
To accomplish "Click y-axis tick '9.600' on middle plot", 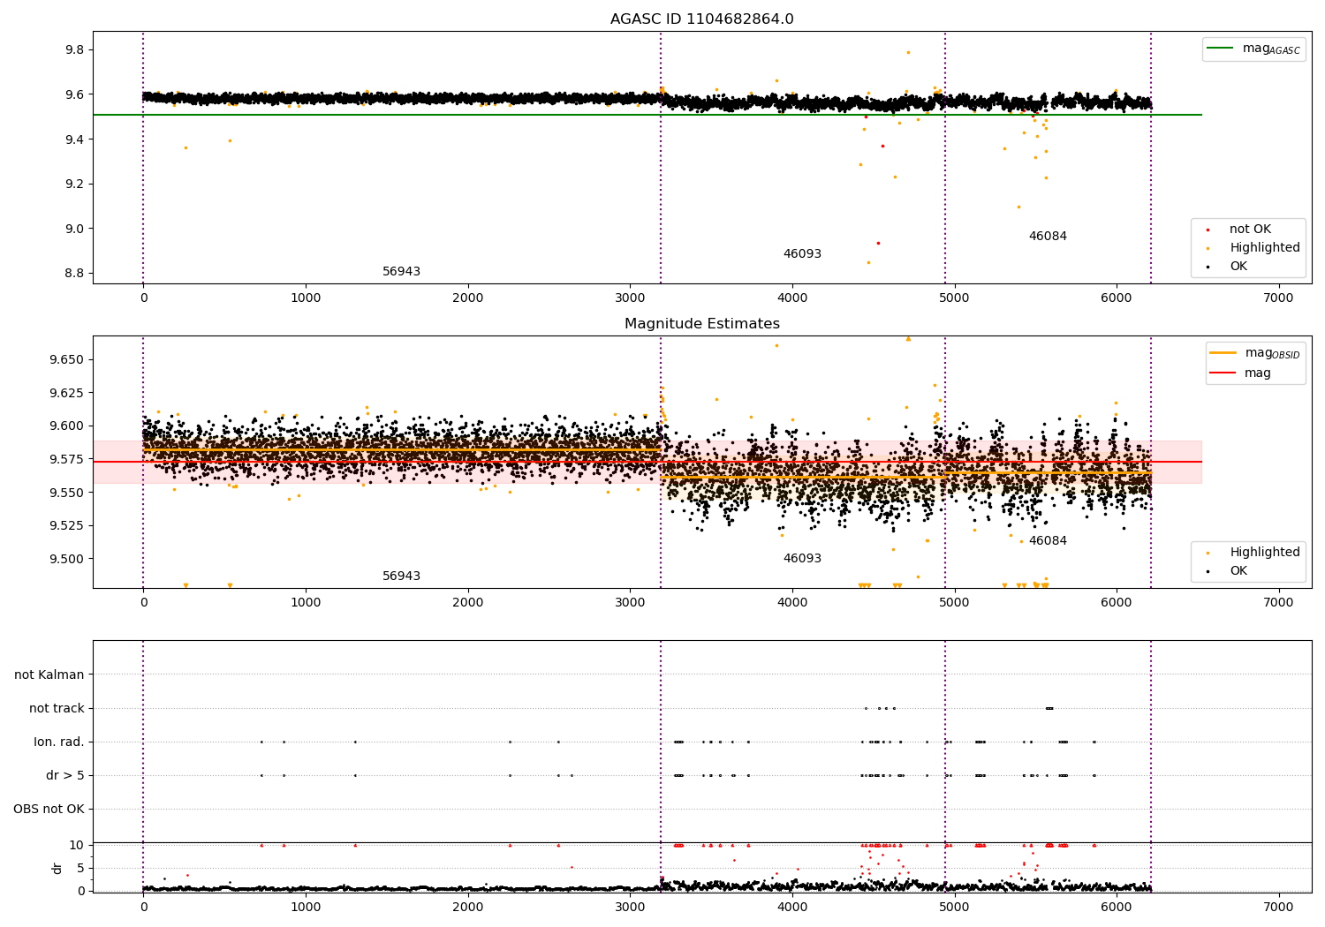I will click(67, 426).
